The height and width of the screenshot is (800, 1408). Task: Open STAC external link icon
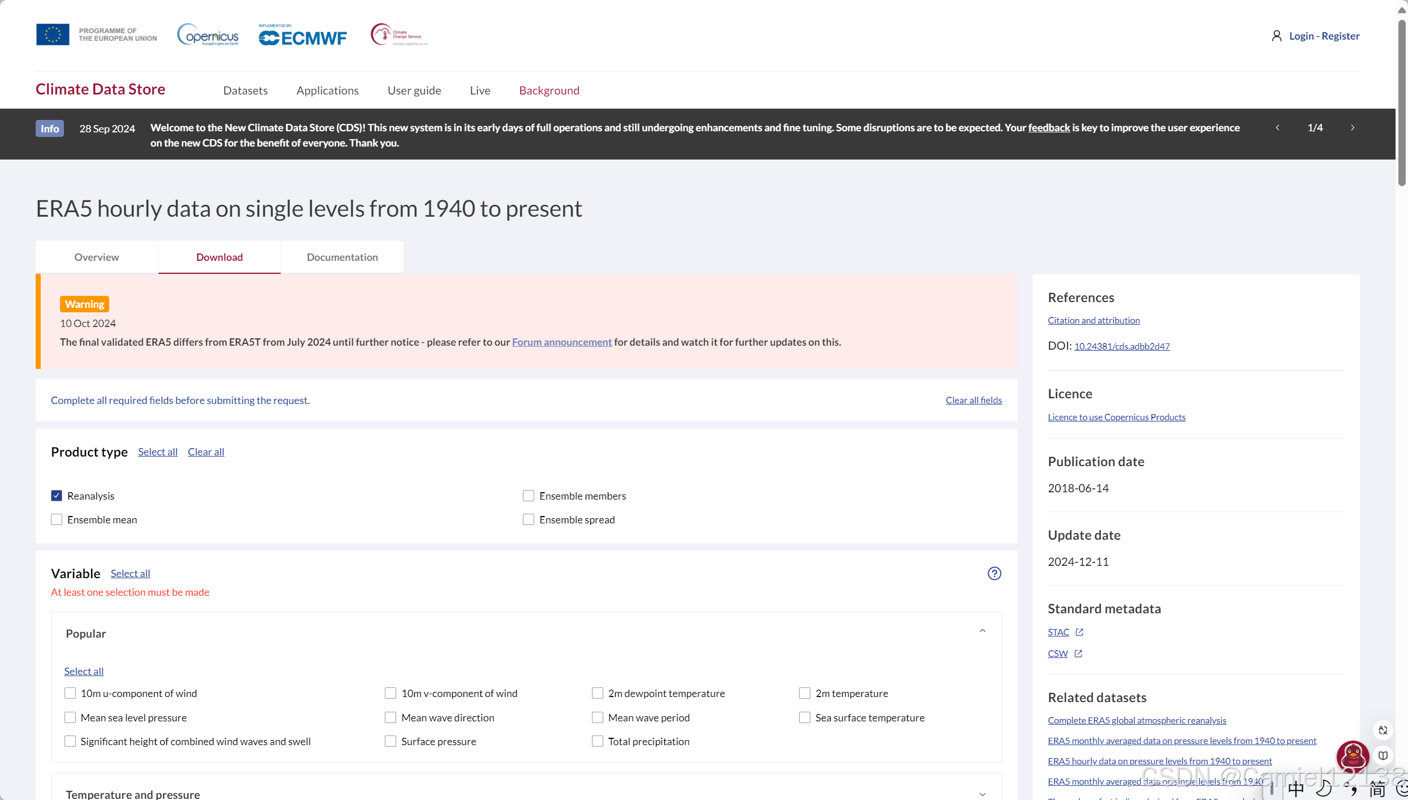(x=1079, y=632)
